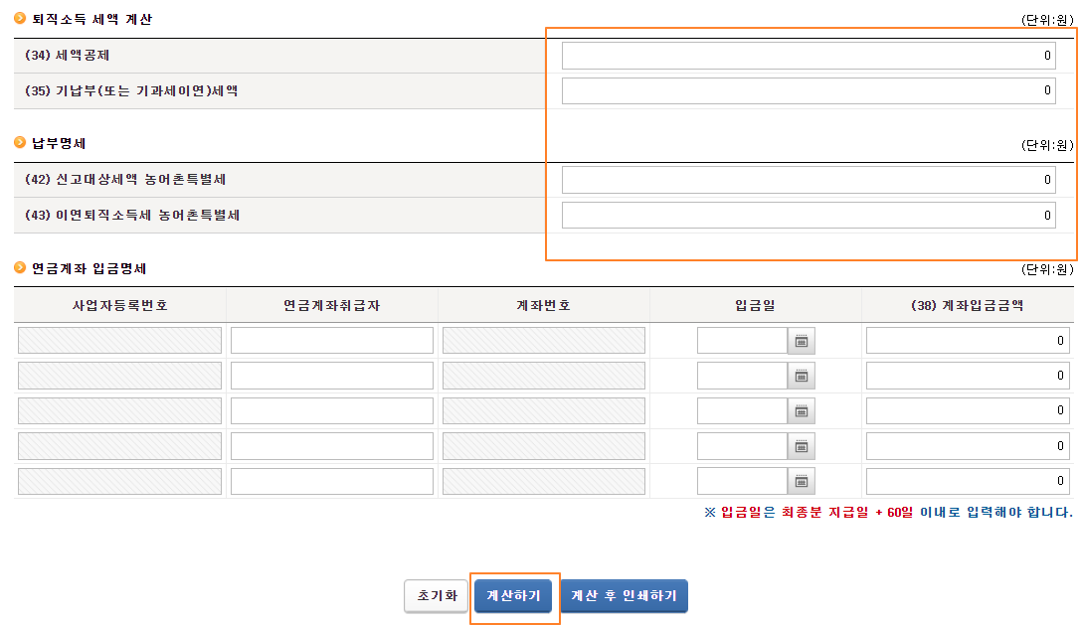Click second row (38) 계좌입금금액 field
The height and width of the screenshot is (625, 1082).
coord(969,376)
